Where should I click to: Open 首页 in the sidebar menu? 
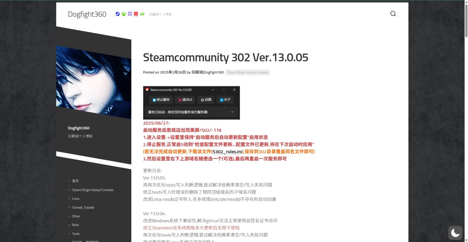pos(75,181)
